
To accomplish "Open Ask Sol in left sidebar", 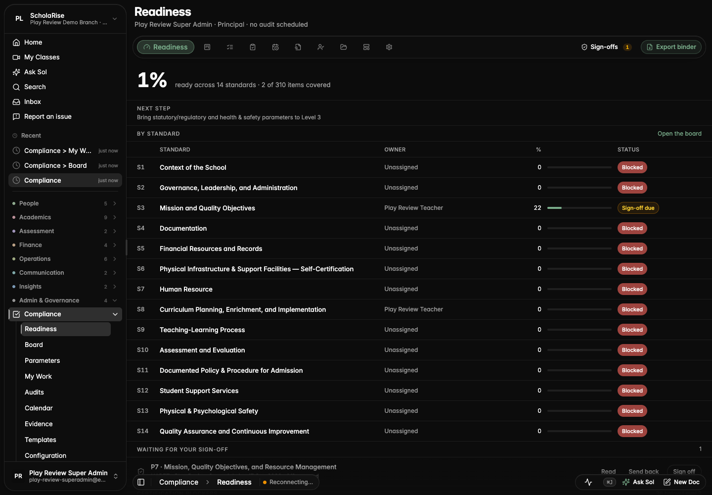I will click(x=65, y=72).
